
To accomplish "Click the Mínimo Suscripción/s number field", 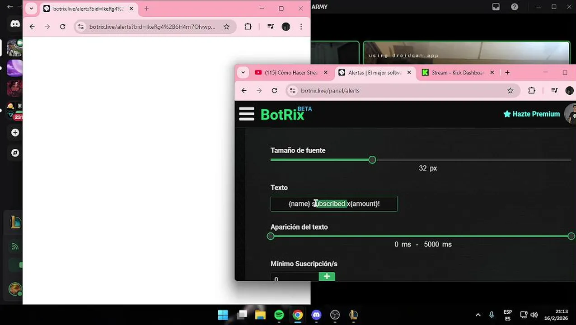I will pos(295,276).
